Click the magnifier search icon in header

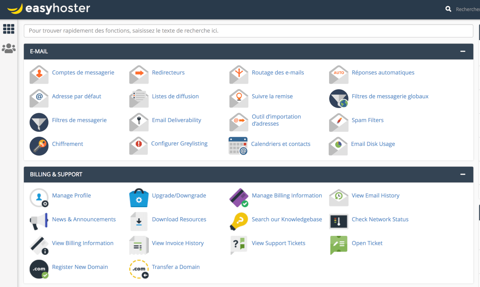pyautogui.click(x=448, y=9)
